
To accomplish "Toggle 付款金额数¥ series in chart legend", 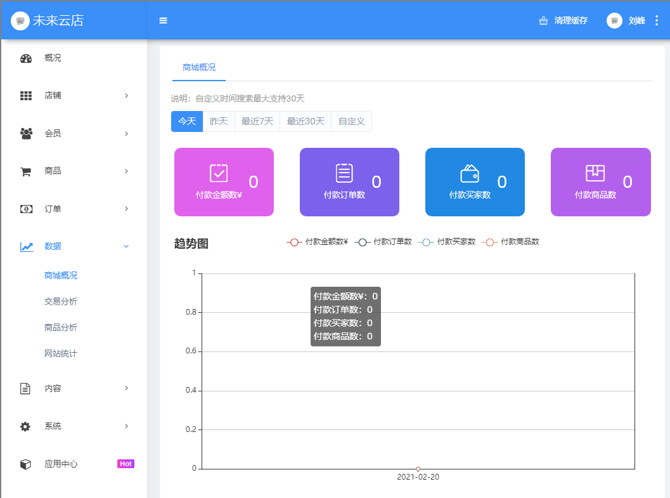I will (x=317, y=242).
